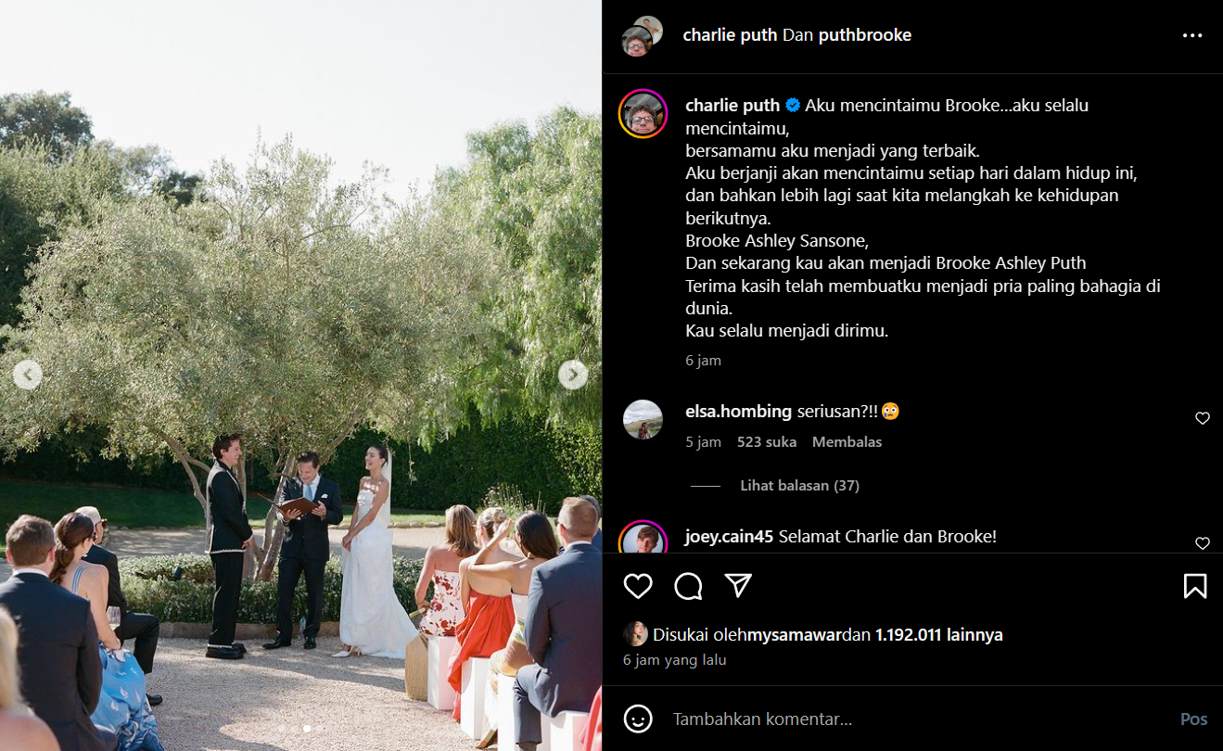Save post with bookmark icon

[1195, 586]
